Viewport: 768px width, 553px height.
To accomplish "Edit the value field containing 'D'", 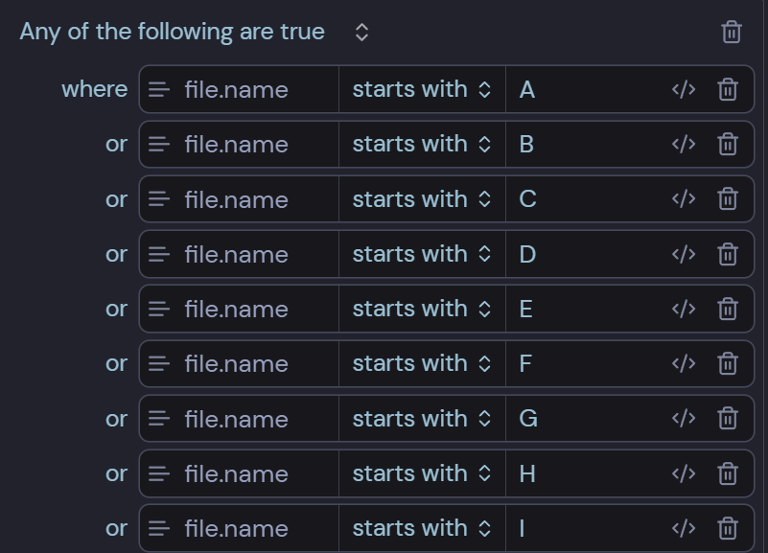I will [x=586, y=254].
